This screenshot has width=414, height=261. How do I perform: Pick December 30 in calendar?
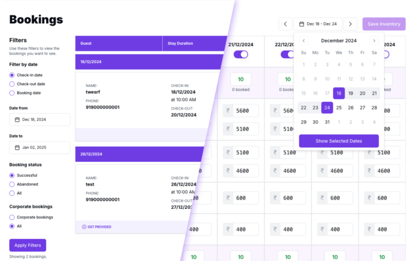pos(315,122)
